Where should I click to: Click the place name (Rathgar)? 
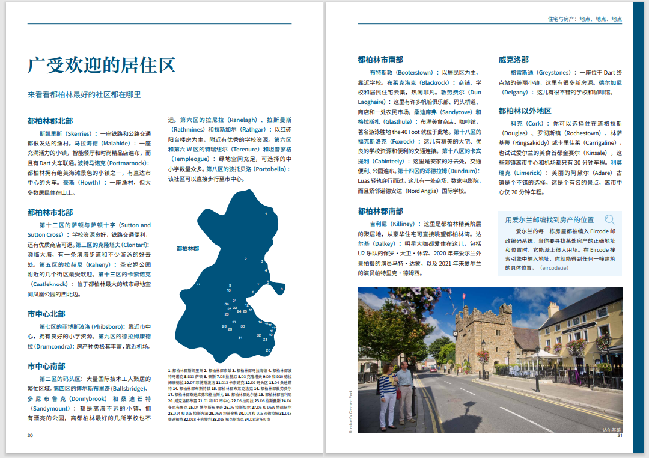254,130
